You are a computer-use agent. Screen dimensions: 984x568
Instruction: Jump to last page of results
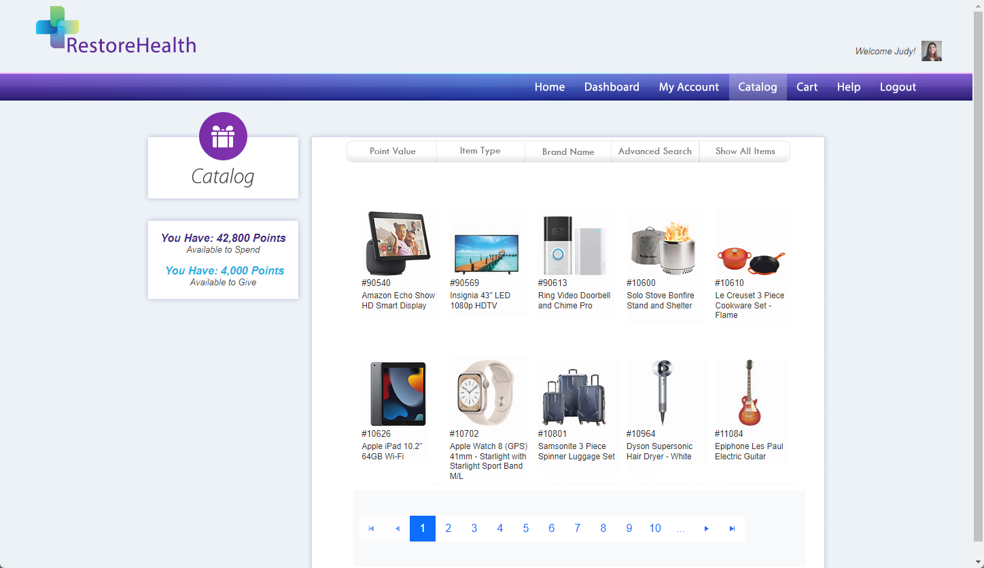click(x=733, y=529)
